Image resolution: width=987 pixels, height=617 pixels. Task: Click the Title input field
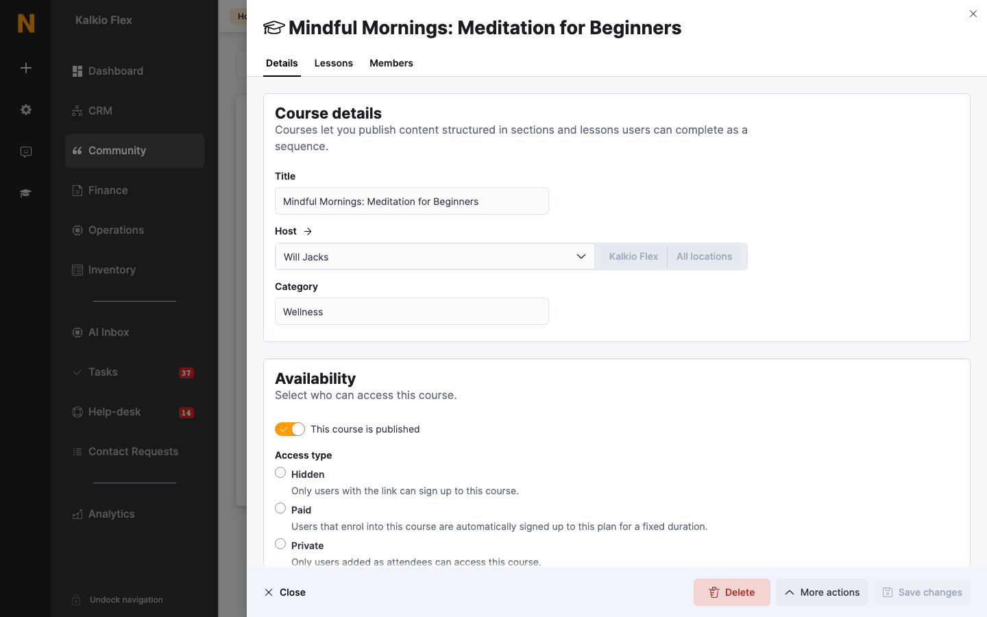(x=412, y=201)
